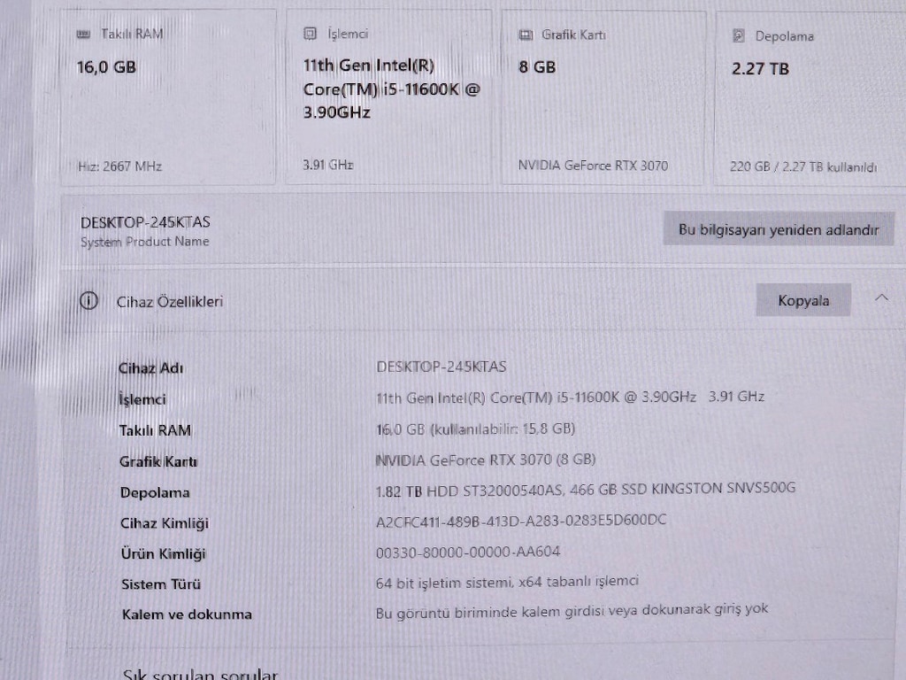Select product ID 00330-80000-00000-AA604
Screen dimensions: 906x680
click(467, 552)
